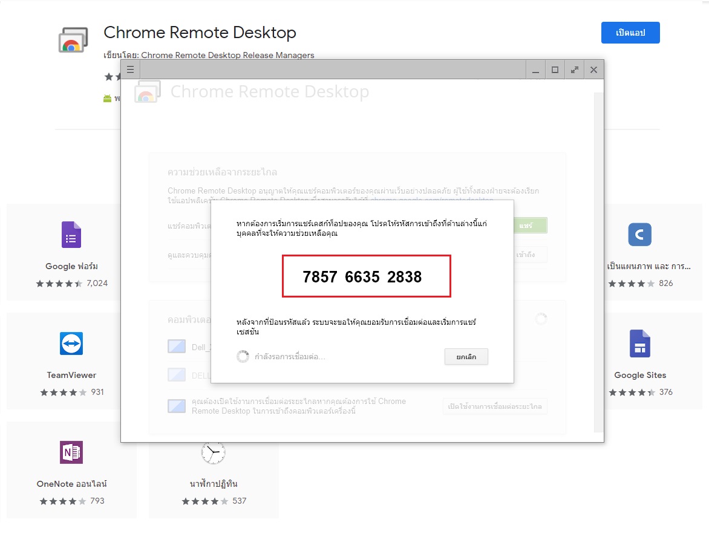The height and width of the screenshot is (534, 709).
Task: Click the green แชร์ share button
Action: (x=531, y=226)
